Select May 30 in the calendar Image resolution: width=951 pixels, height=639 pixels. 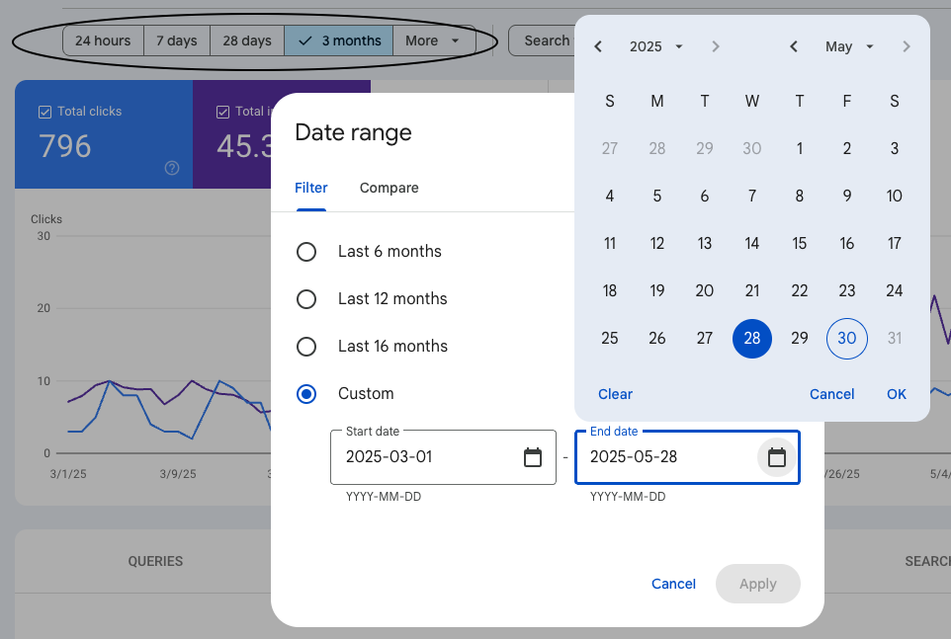pyautogui.click(x=846, y=338)
